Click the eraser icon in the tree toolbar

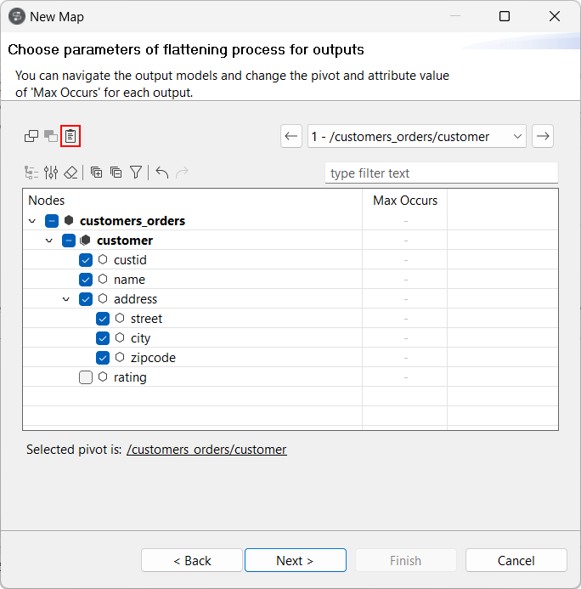pos(71,173)
